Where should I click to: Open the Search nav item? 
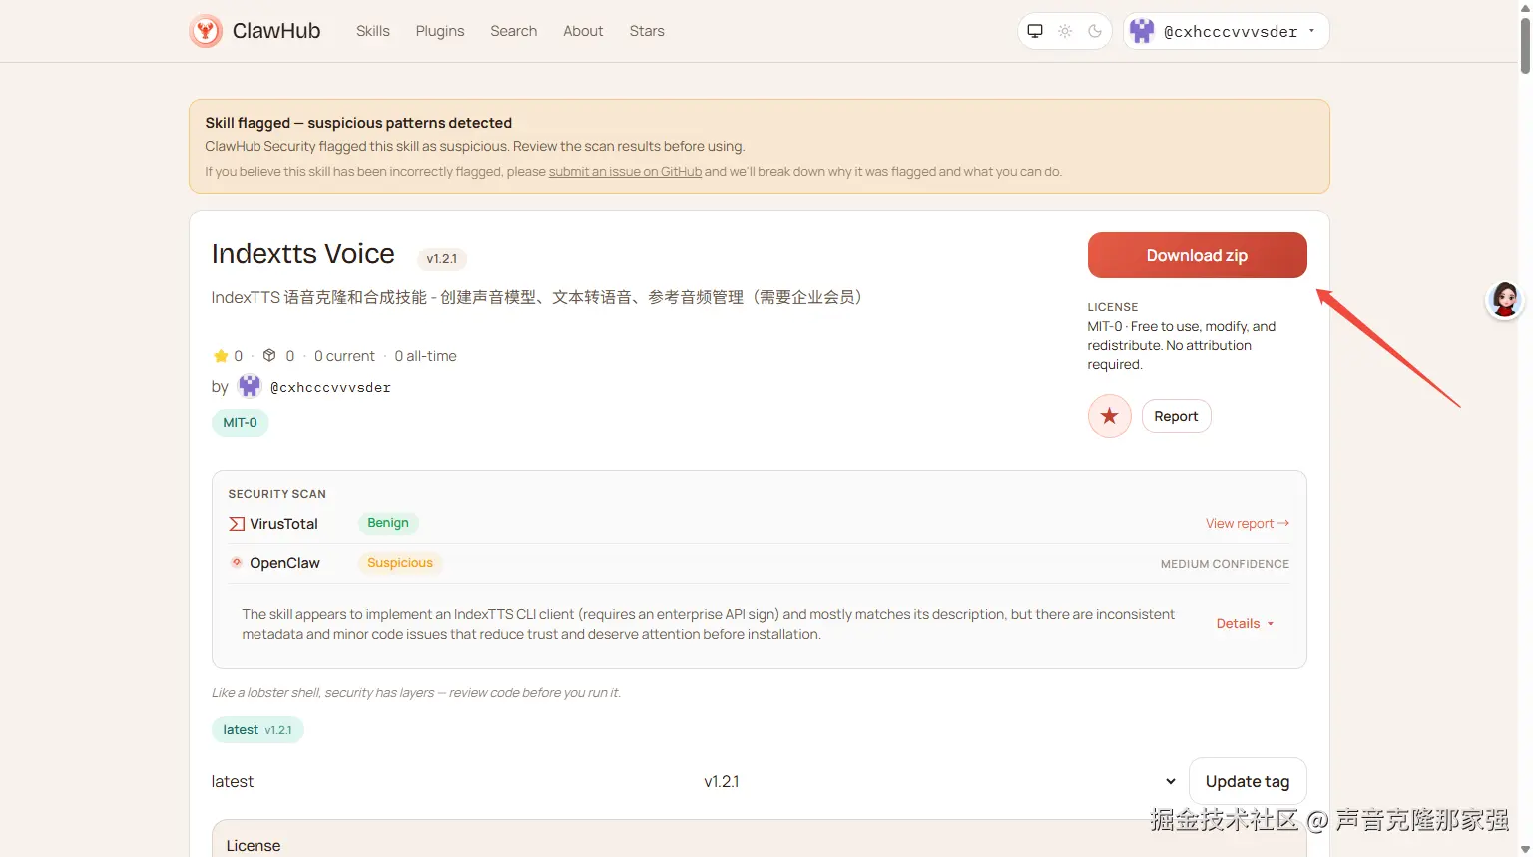(x=514, y=31)
